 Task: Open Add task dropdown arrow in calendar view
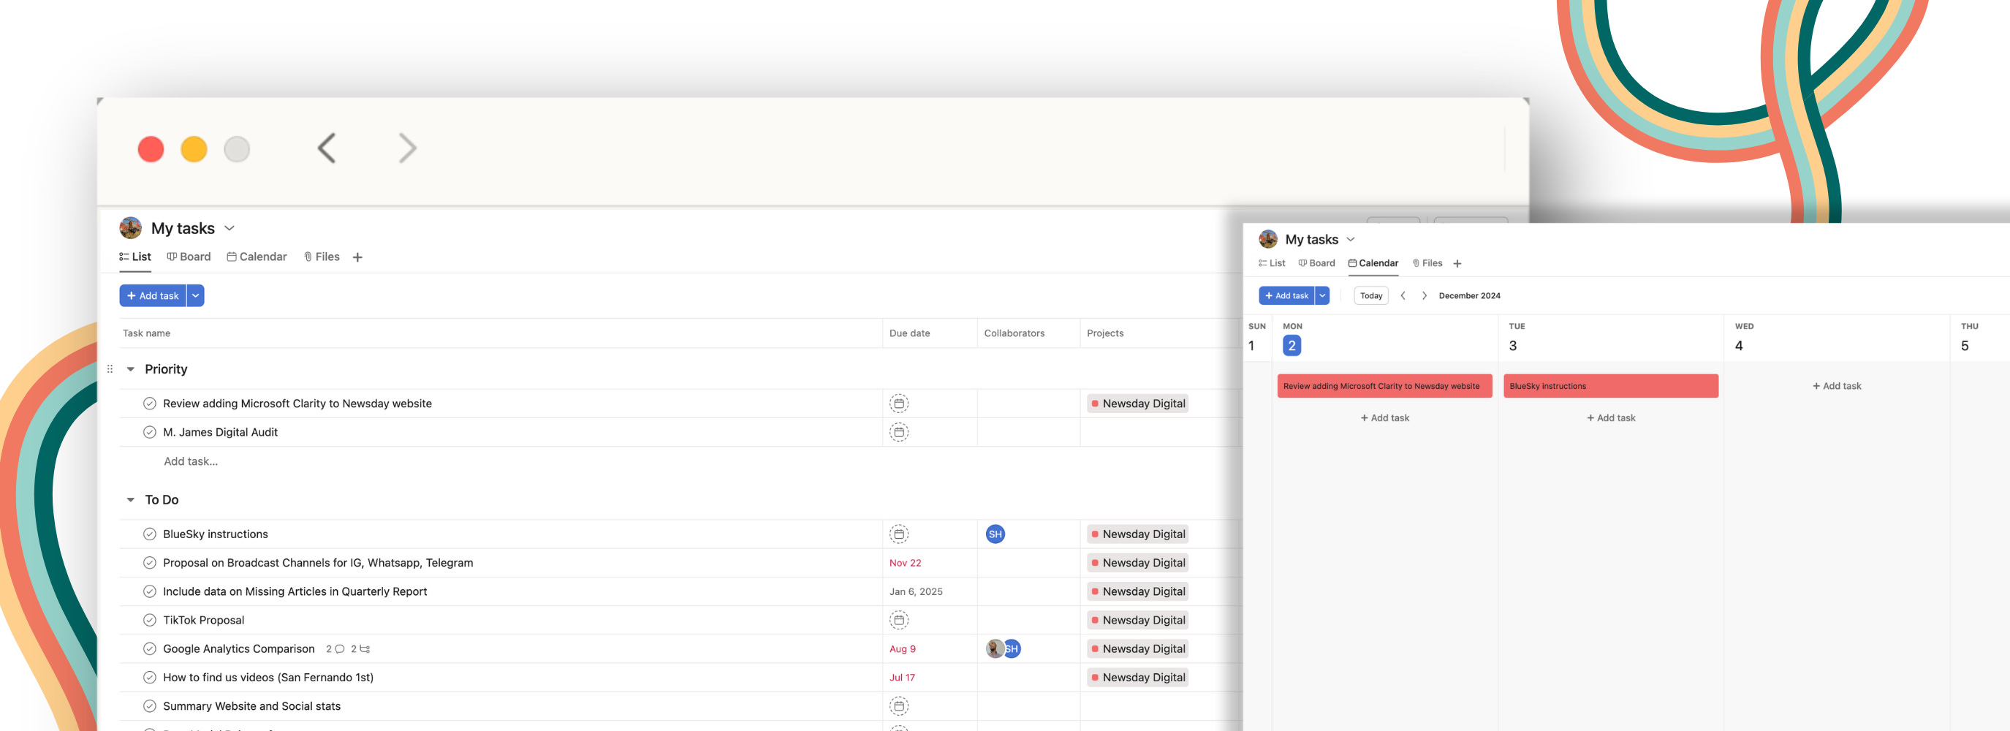pyautogui.click(x=1322, y=295)
